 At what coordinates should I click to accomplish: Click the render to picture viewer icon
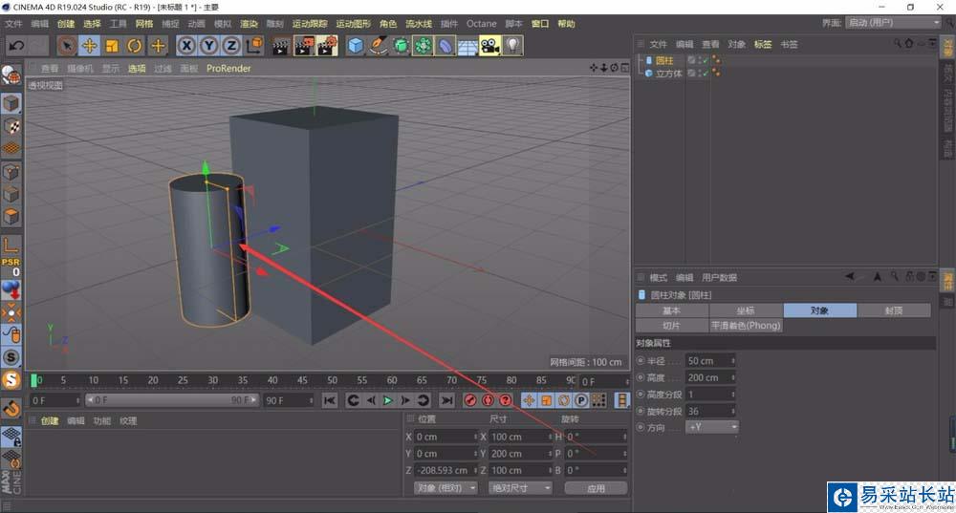click(x=304, y=45)
